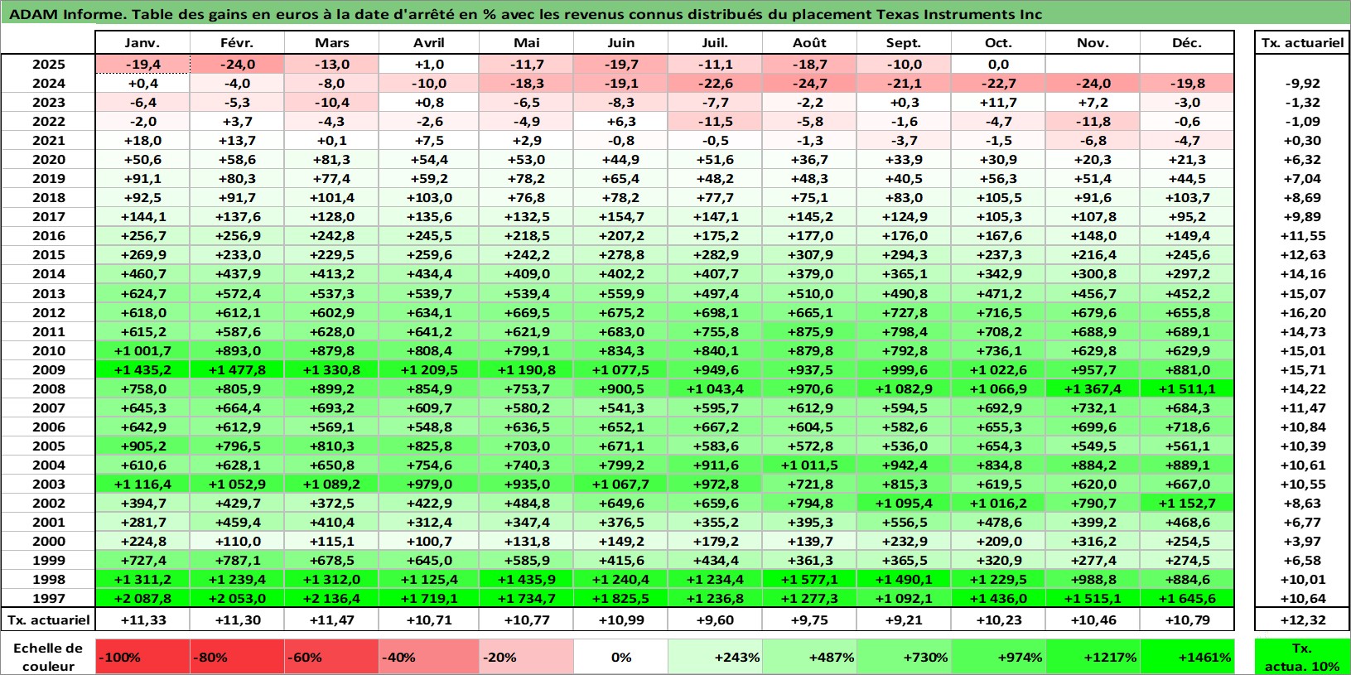Select the 2025 row label
Screen dimensions: 1351x675
[x=48, y=64]
